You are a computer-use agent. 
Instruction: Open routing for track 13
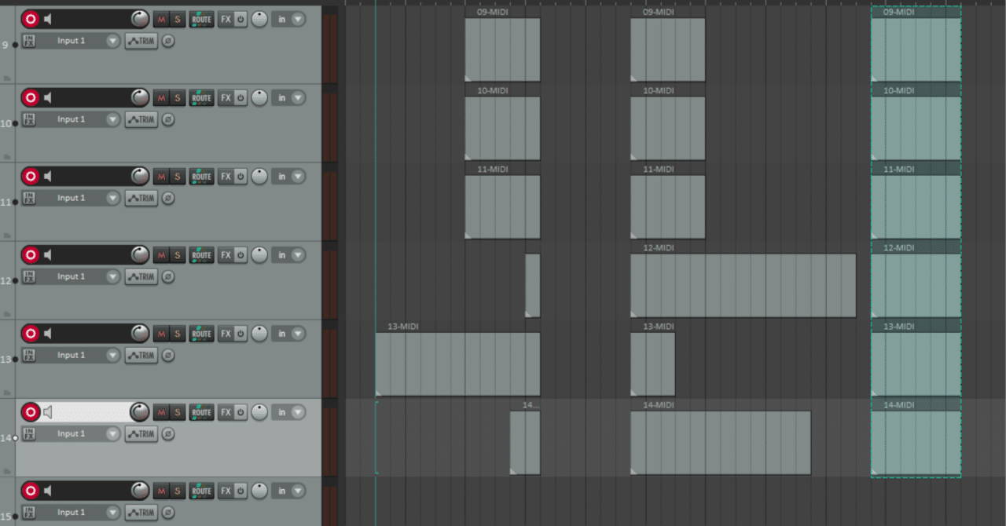(x=201, y=333)
